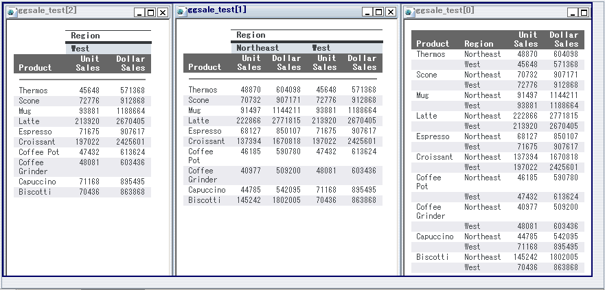This screenshot has width=605, height=290.
Task: Click Thermos value 48870 in ggsale_test[1]
Action: [x=251, y=90]
